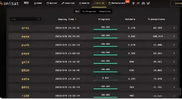
Task: Open the Discord icon link
Action: pyautogui.click(x=143, y=3)
